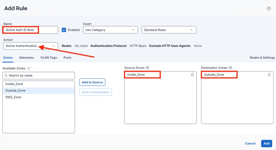
Task: Click the No realm value
Action: point(81,46)
